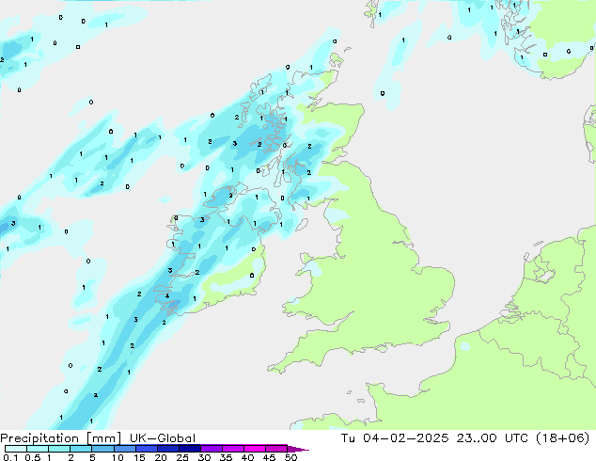
Task: Click the '10' legend scale label
Action: (118, 457)
